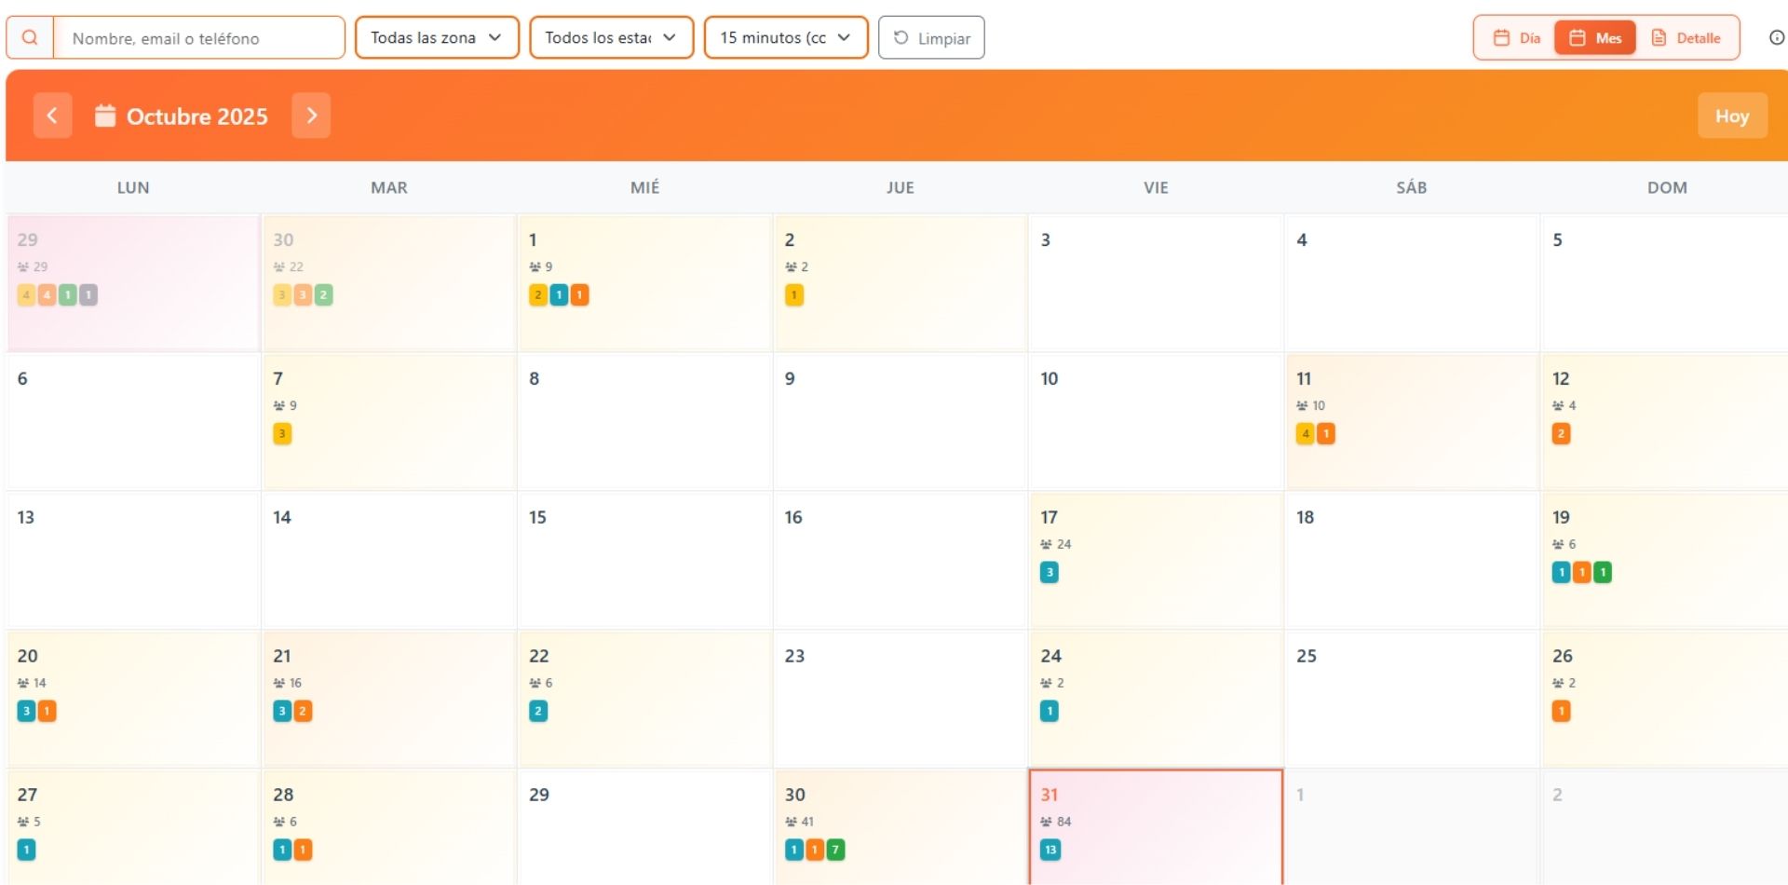The height and width of the screenshot is (885, 1788).
Task: Click green badge on October 19
Action: [x=1603, y=572]
